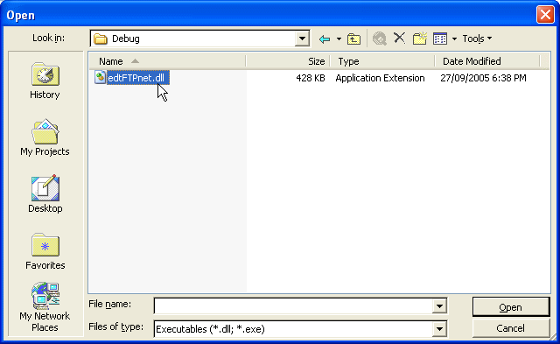Viewport: 560px width, 344px height.
Task: Click the 428 KB size value
Action: pos(311,78)
